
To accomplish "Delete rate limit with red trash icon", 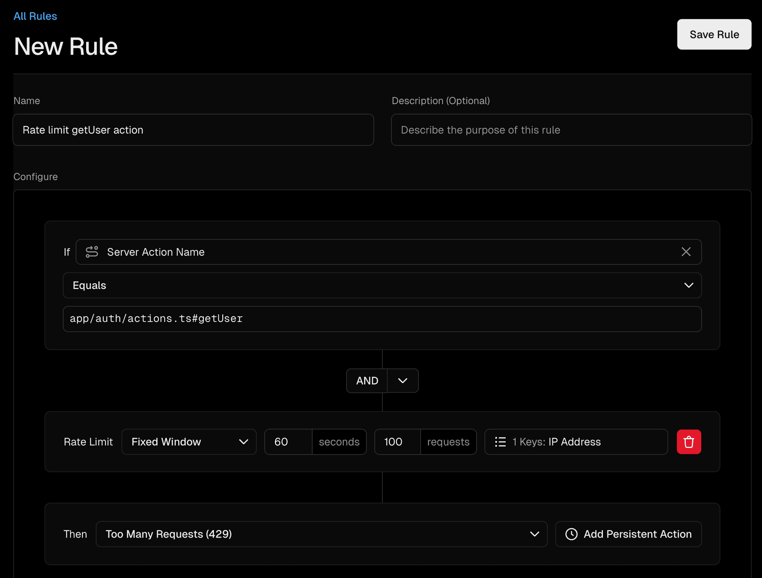I will (689, 442).
